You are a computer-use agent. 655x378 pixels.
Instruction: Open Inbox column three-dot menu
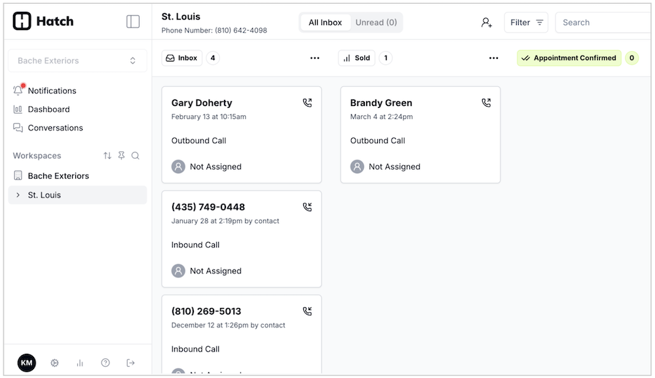[315, 58]
